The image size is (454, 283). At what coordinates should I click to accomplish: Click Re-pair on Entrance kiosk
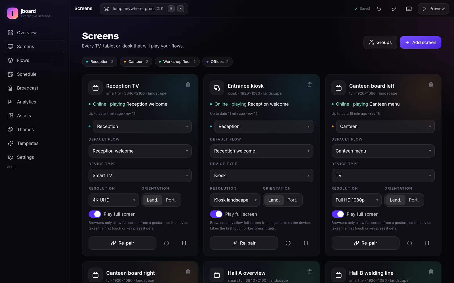coord(244,243)
